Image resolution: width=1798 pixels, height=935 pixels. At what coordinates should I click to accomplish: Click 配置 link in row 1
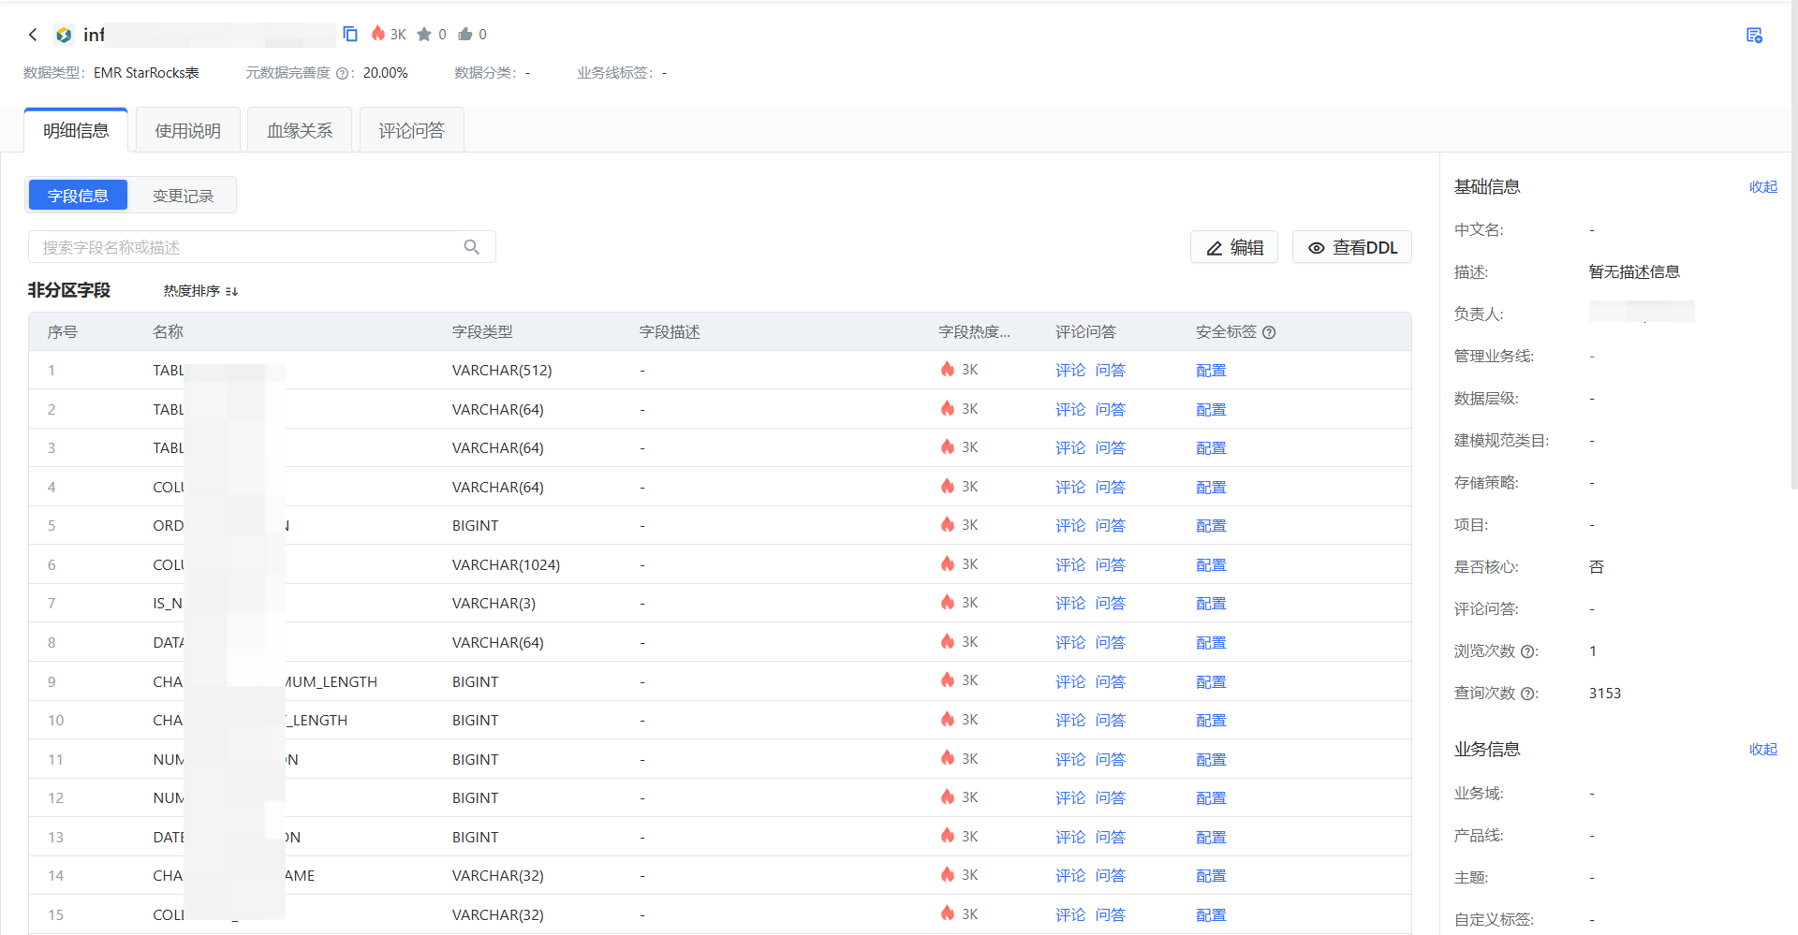[x=1211, y=371]
